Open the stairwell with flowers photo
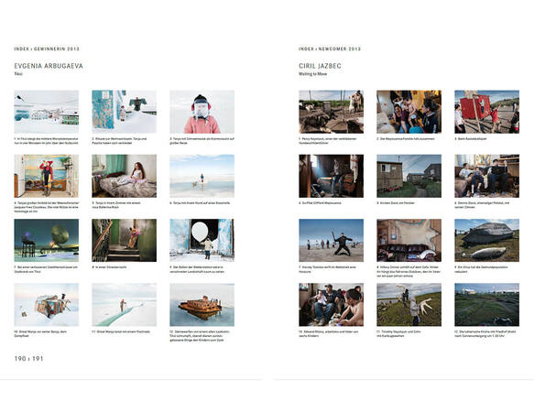Viewport: 534px width, 412px height. (x=124, y=241)
